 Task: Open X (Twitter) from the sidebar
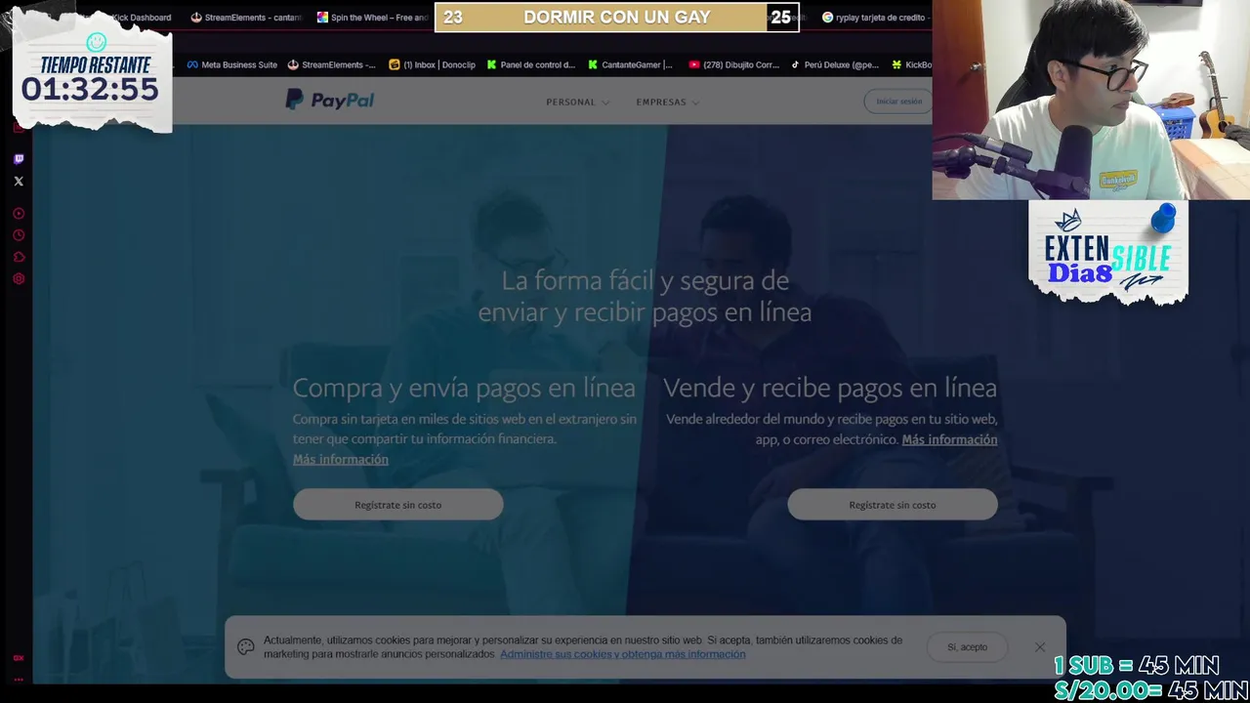[x=19, y=181]
